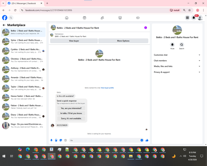The height and width of the screenshot is (166, 207).
Task: Open Windows Start button
Action: click(x=4, y=156)
